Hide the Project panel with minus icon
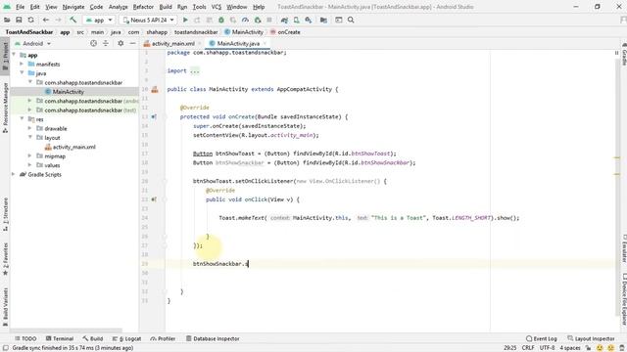The width and height of the screenshot is (627, 352). 132,43
